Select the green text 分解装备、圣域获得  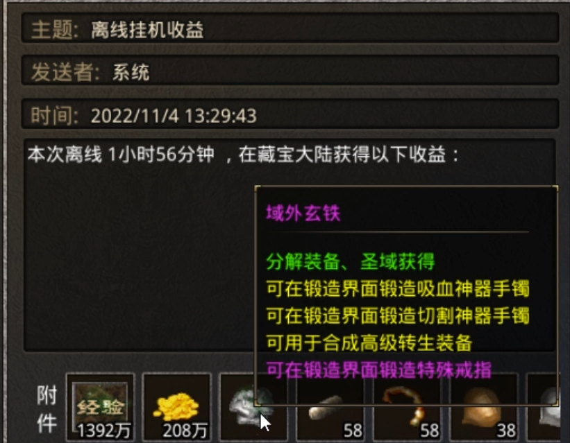tap(350, 261)
